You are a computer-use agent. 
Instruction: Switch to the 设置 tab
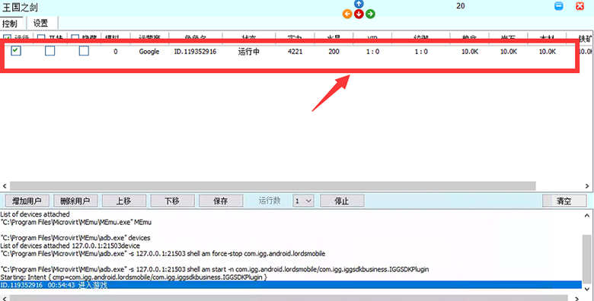pos(41,23)
